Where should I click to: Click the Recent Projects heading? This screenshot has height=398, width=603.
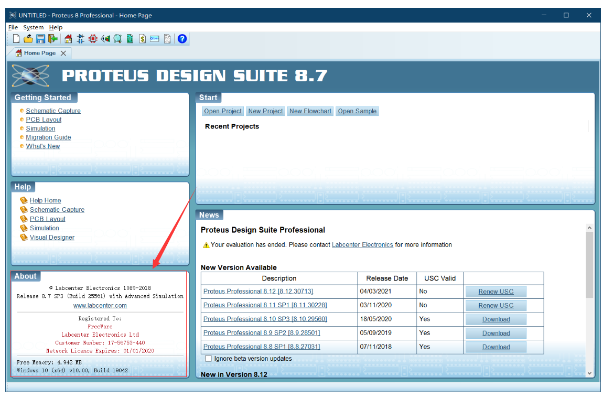point(232,126)
